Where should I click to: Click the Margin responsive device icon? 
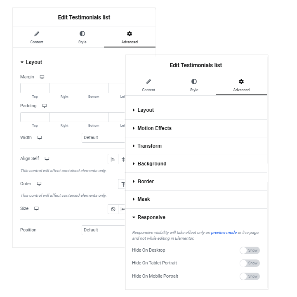tap(42, 77)
